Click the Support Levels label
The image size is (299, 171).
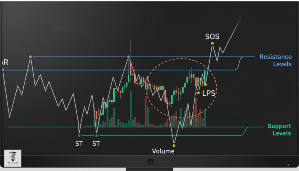pos(279,129)
